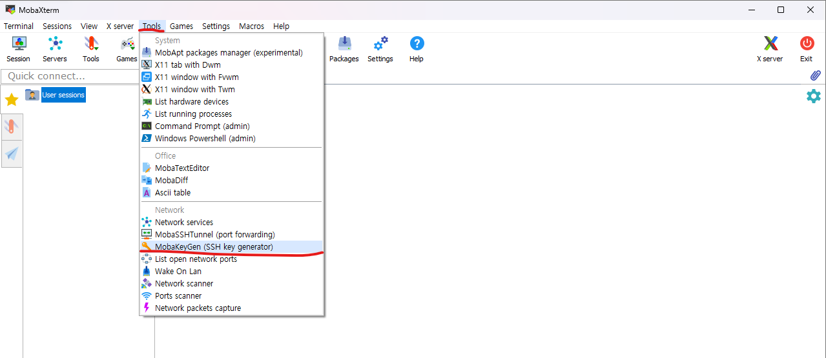Choose Network packets capture

(231, 308)
